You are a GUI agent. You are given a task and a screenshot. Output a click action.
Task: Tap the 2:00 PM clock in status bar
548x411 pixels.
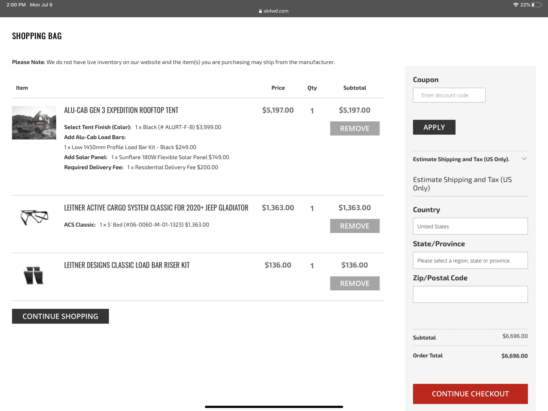[x=16, y=5]
